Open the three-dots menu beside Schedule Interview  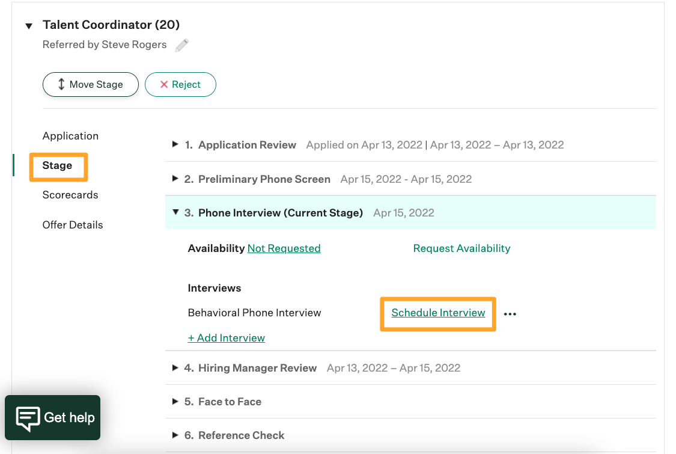point(510,314)
